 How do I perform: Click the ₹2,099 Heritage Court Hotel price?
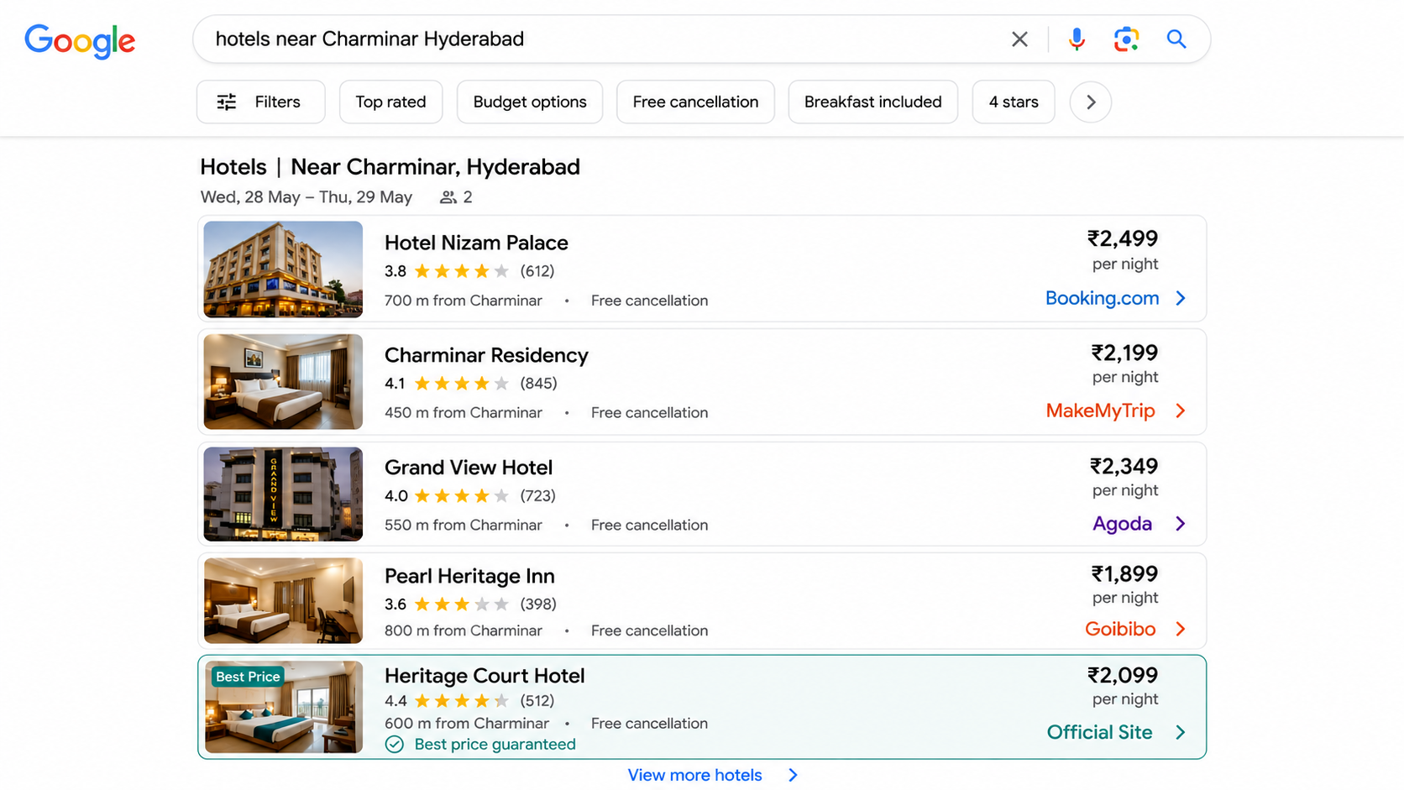click(x=1123, y=675)
